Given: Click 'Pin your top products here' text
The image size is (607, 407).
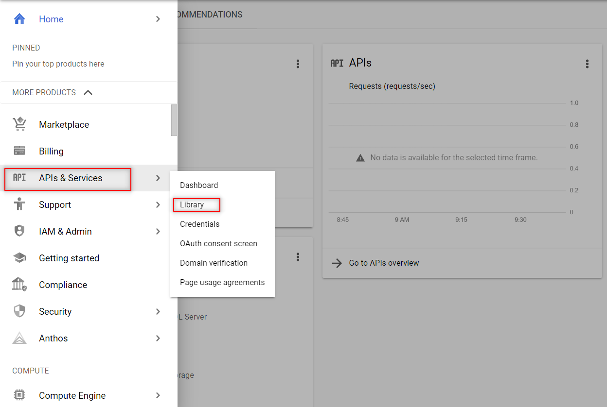Looking at the screenshot, I should [58, 64].
